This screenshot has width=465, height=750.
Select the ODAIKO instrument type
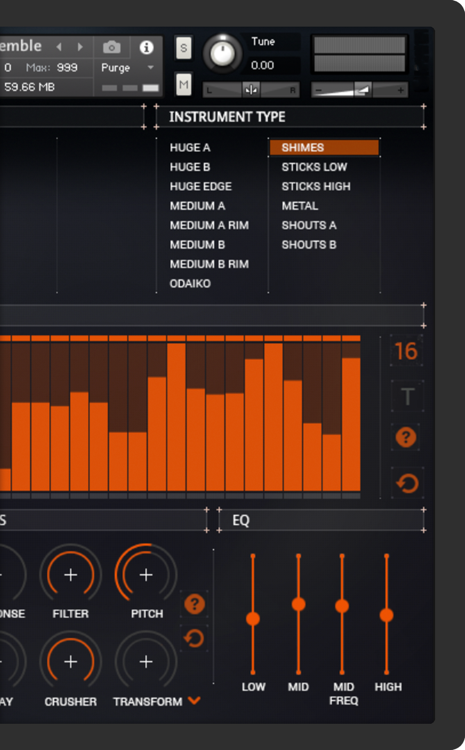click(x=190, y=283)
